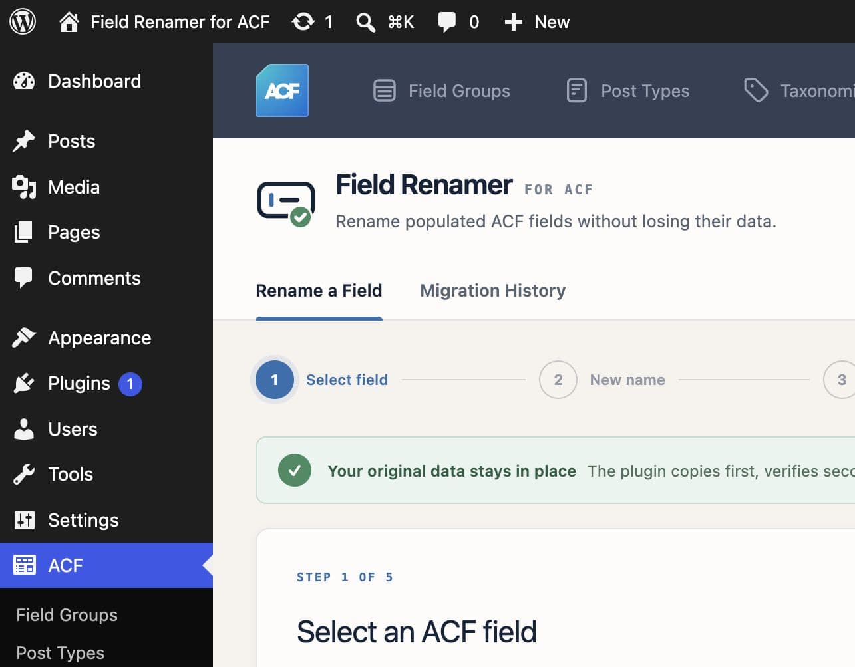
Task: Open the New content menu
Action: 552,22
